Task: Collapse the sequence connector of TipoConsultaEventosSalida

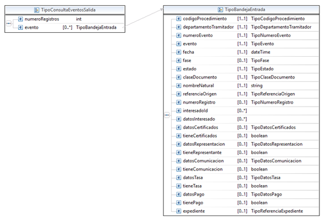Action: (8, 23)
